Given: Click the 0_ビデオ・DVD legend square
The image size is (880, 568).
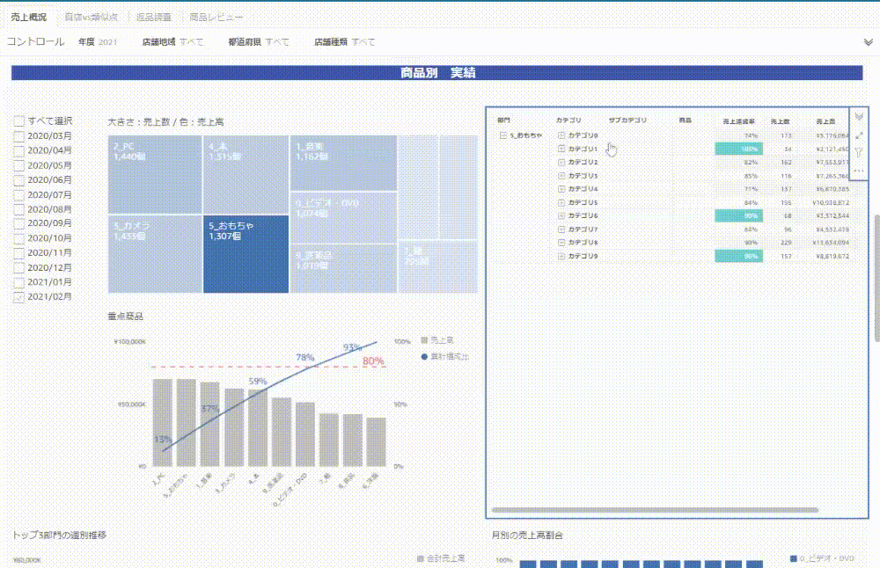Looking at the screenshot, I should click(794, 558).
